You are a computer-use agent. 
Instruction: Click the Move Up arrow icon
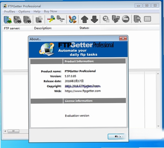84,19
